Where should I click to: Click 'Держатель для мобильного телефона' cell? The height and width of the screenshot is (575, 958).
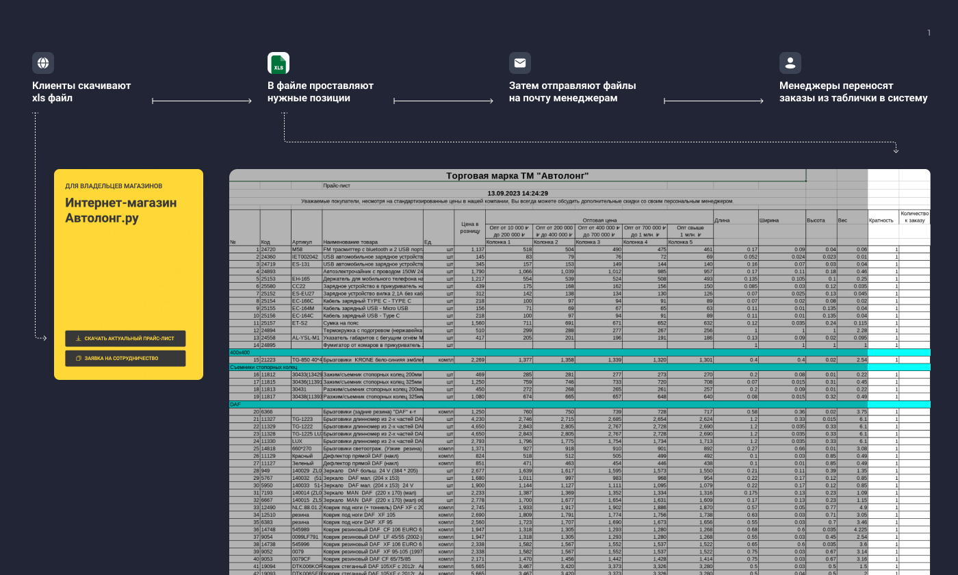pos(372,279)
